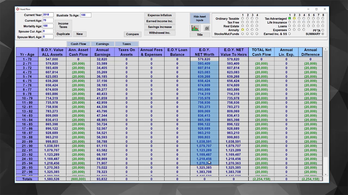348x195 pixels.
Task: Select yellow Tax Advantaged radio button 2
Action: (294, 19)
